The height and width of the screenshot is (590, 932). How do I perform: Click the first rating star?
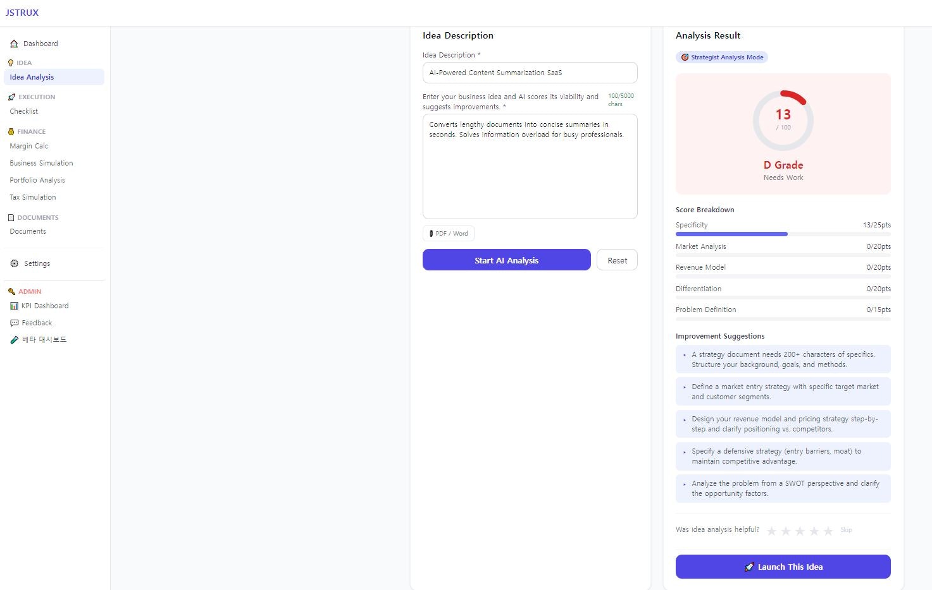tap(771, 531)
